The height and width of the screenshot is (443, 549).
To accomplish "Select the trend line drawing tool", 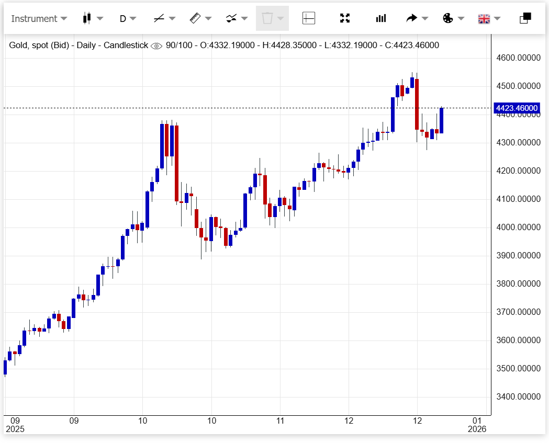I will [159, 18].
